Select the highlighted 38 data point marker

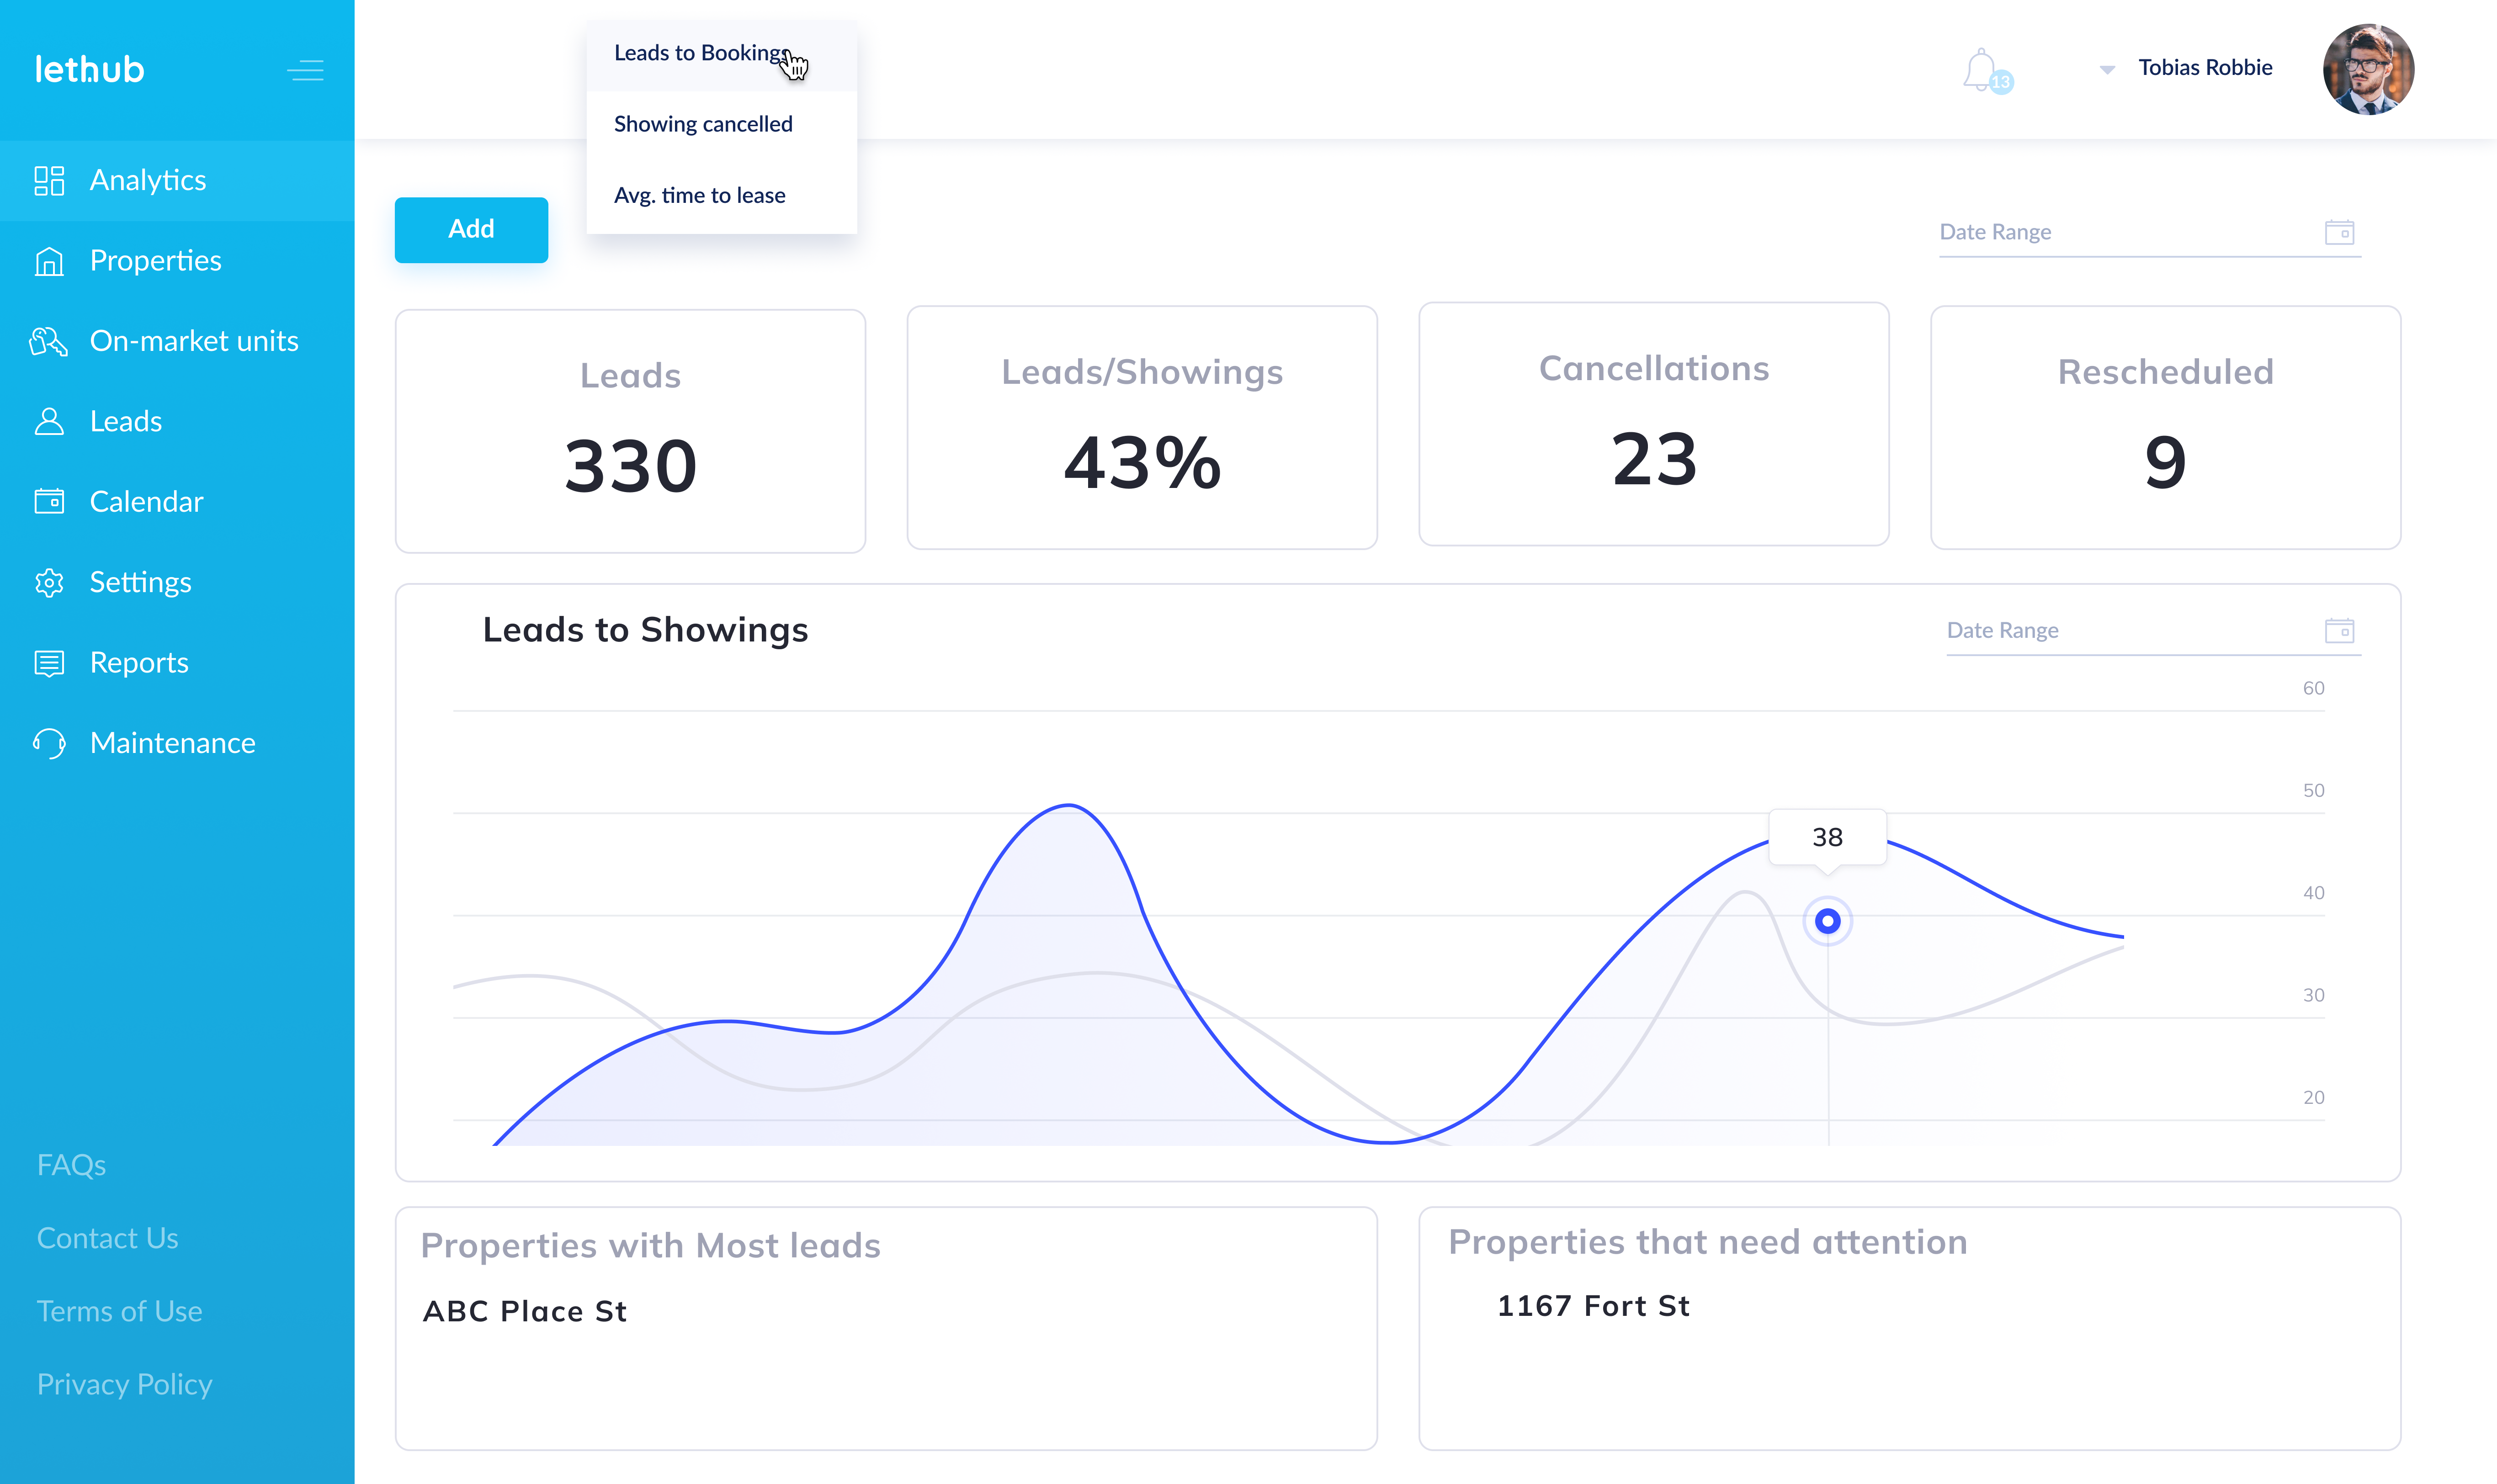click(1827, 921)
